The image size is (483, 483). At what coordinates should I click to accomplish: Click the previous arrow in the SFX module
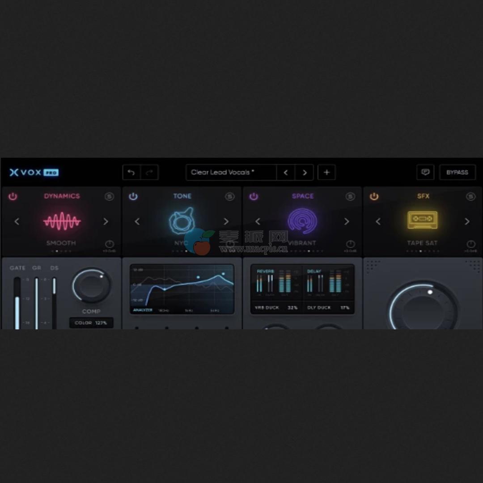coord(378,221)
